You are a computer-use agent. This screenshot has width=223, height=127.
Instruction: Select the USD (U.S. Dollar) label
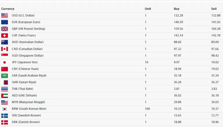pyautogui.click(x=23, y=15)
